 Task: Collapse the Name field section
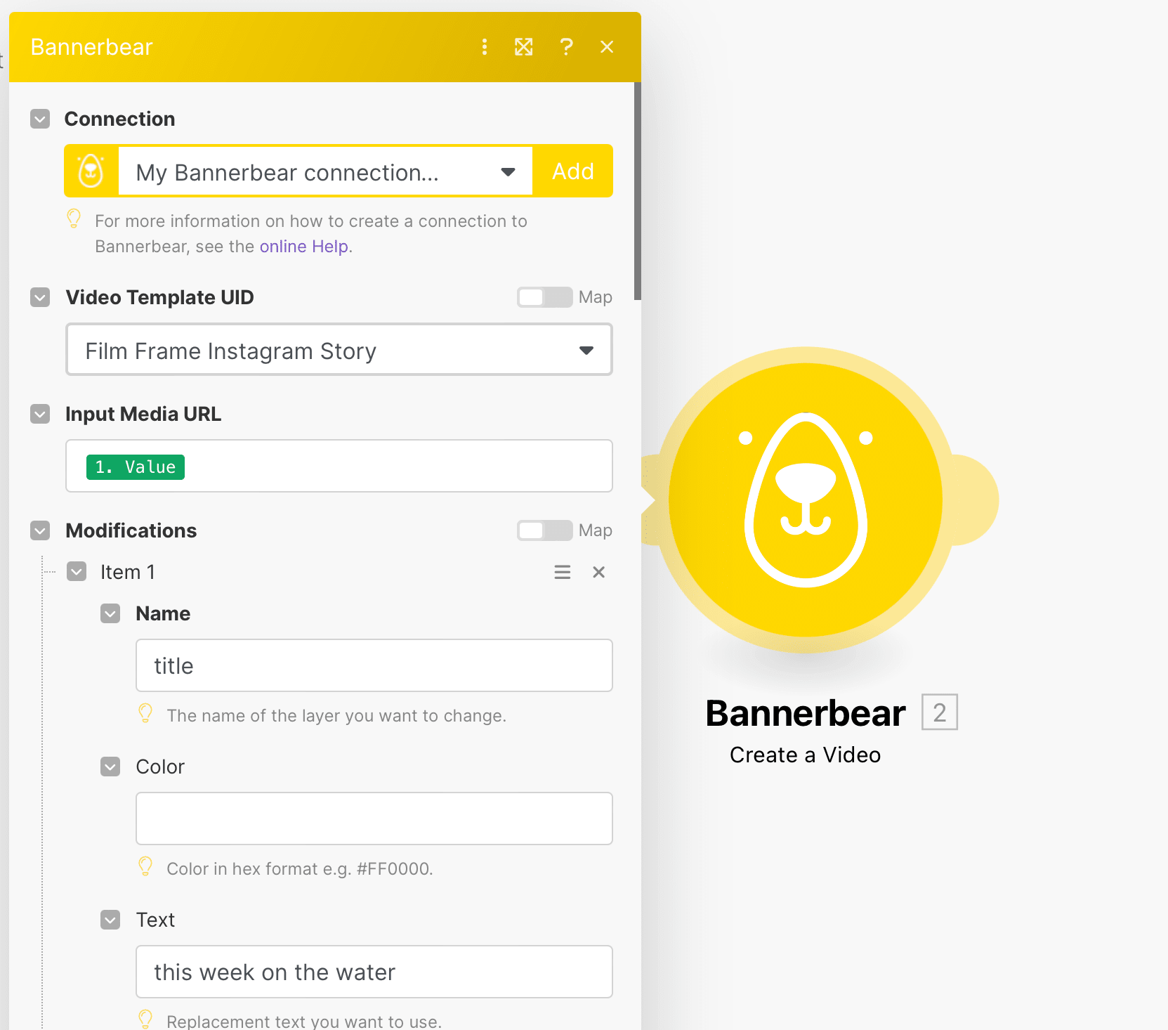tap(110, 613)
